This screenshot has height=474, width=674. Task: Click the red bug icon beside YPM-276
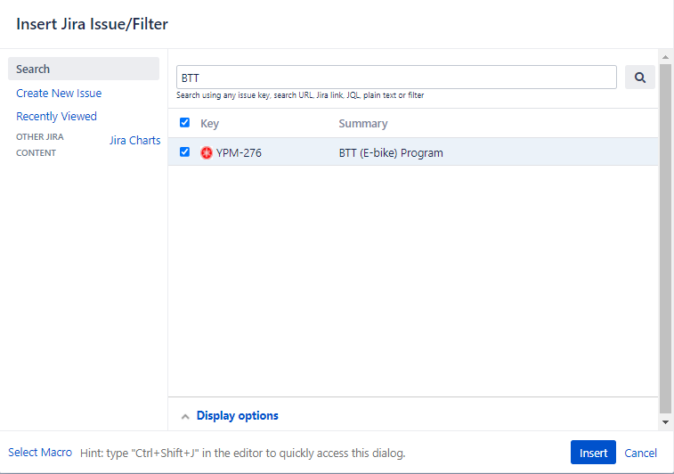click(x=207, y=152)
